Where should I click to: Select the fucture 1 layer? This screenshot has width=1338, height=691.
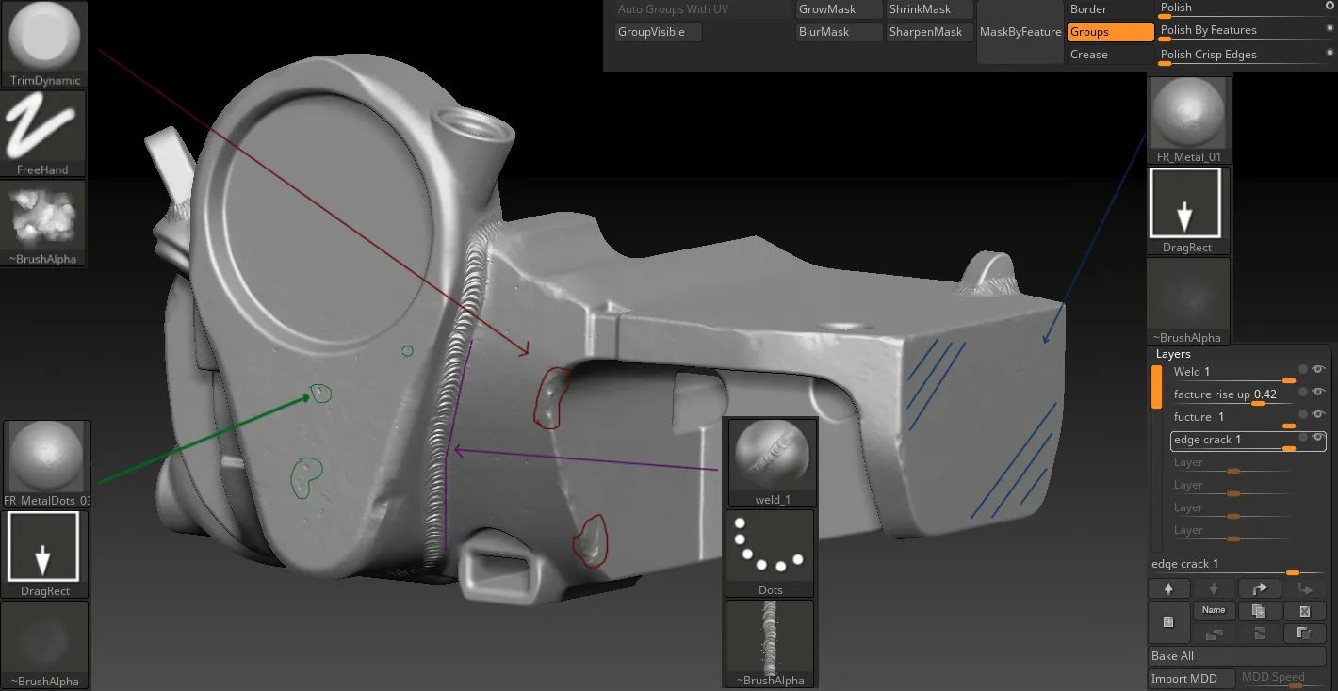[1232, 417]
